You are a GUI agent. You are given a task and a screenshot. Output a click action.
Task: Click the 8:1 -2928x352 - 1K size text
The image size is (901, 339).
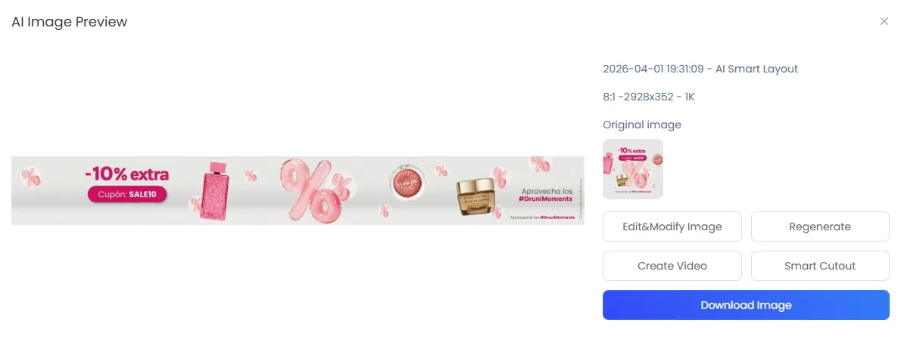tap(649, 97)
